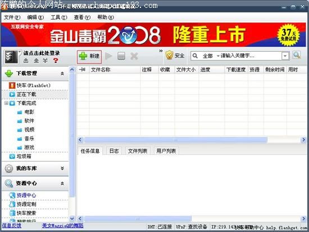The image size is (309, 232).
Task: Click the second up arrow icon under login
Action: point(36,61)
